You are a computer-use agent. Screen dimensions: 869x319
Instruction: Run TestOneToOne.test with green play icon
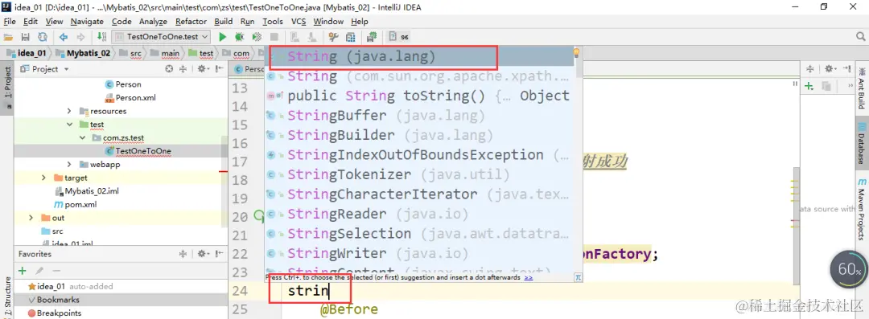pos(222,37)
